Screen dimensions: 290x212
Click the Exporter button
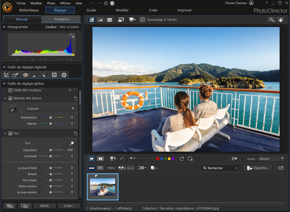tap(258, 168)
